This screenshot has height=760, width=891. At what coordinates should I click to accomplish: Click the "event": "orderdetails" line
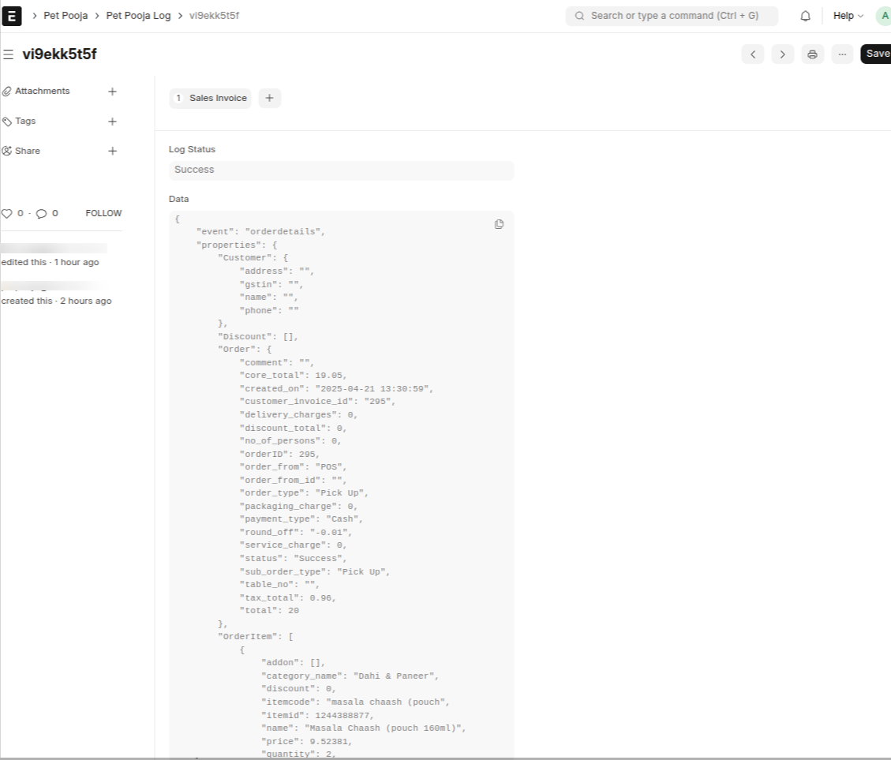(260, 232)
